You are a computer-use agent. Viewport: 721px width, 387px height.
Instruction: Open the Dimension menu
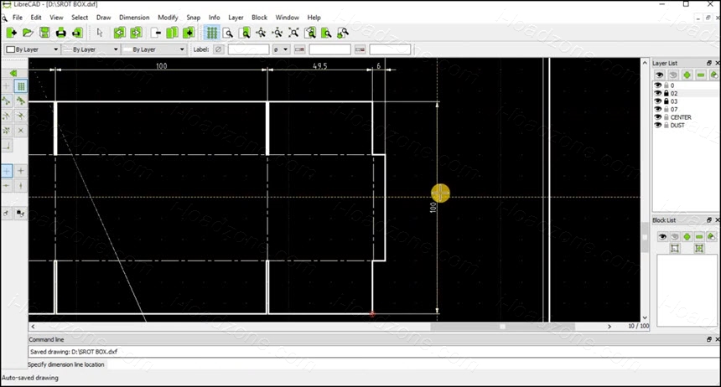[x=134, y=18]
